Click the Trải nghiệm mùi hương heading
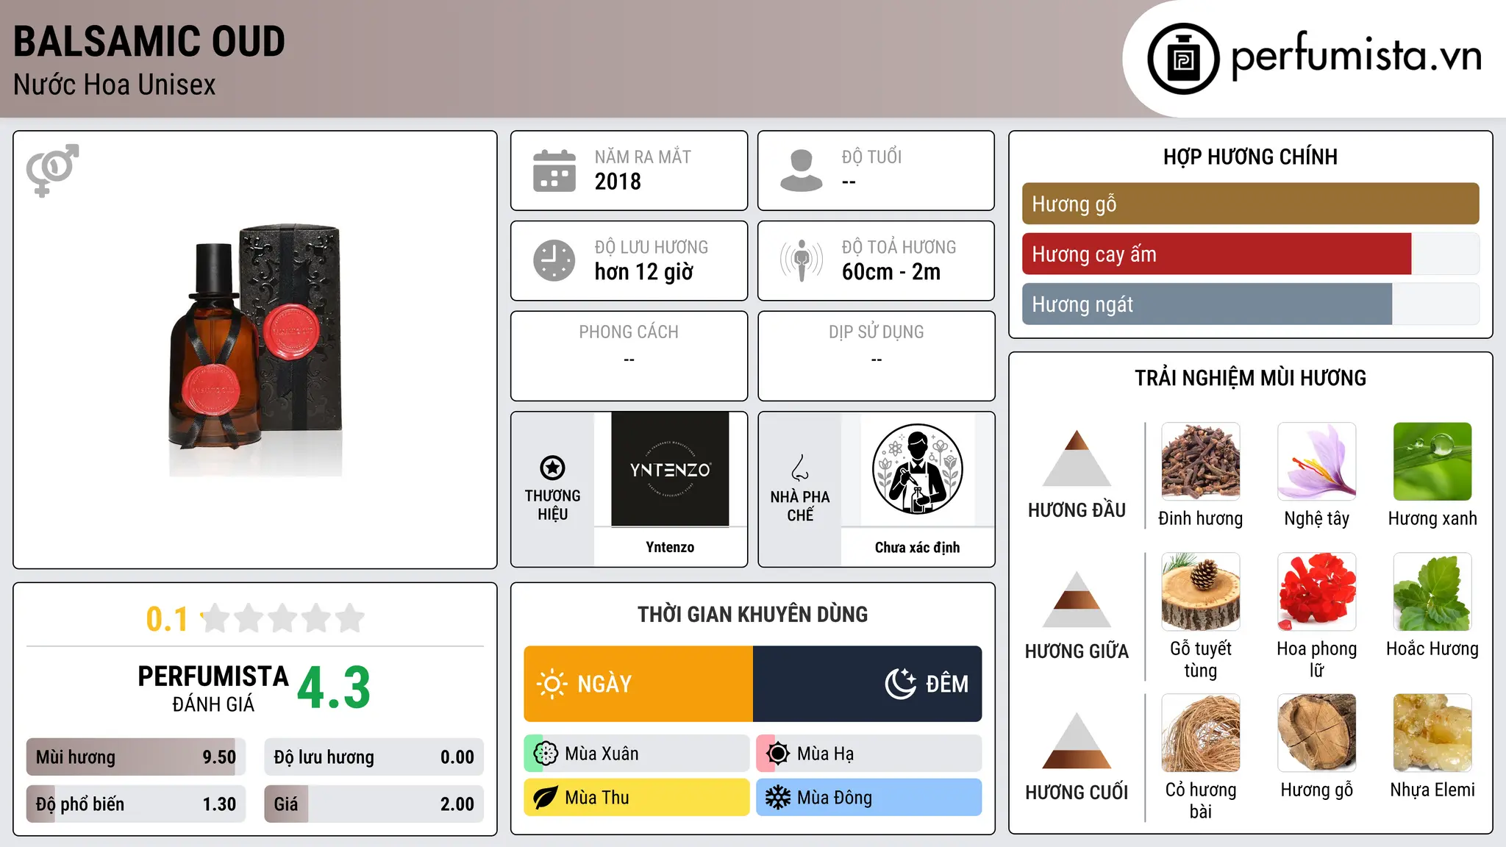The height and width of the screenshot is (847, 1506). tap(1250, 378)
